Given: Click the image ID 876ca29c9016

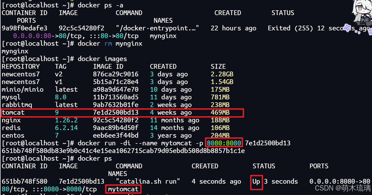Looking at the screenshot, I should click(116, 74).
